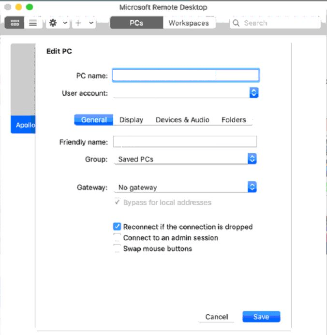The height and width of the screenshot is (335, 327).
Task: Maximize the window with green button
Action: (x=30, y=7)
